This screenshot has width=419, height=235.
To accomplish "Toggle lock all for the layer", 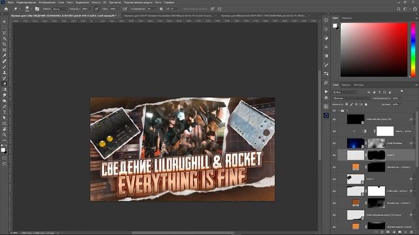I will click(x=366, y=104).
